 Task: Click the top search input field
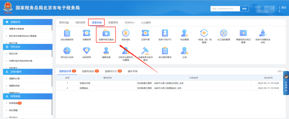[225, 9]
